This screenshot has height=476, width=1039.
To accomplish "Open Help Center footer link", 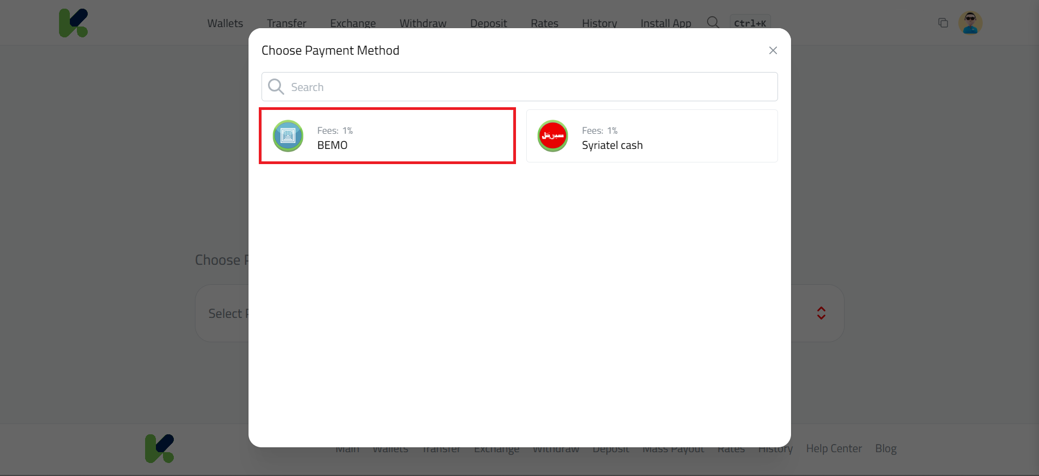I will click(834, 448).
